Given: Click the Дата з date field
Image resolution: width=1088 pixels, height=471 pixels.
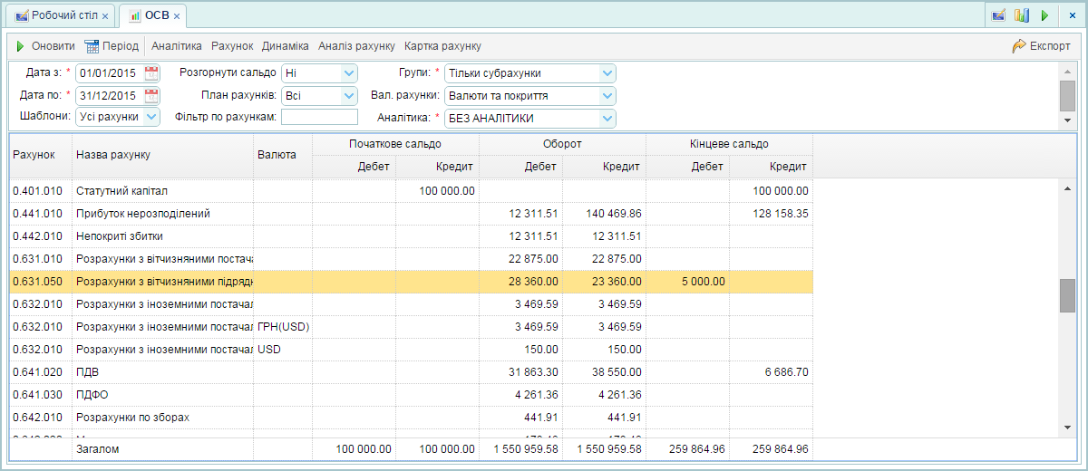Looking at the screenshot, I should click(108, 73).
